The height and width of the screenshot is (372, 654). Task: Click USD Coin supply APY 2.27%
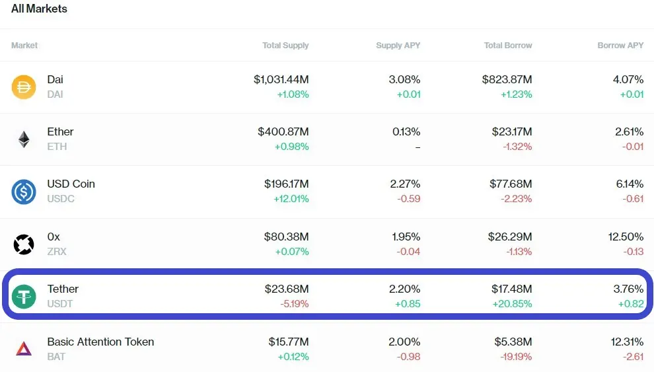click(x=405, y=184)
